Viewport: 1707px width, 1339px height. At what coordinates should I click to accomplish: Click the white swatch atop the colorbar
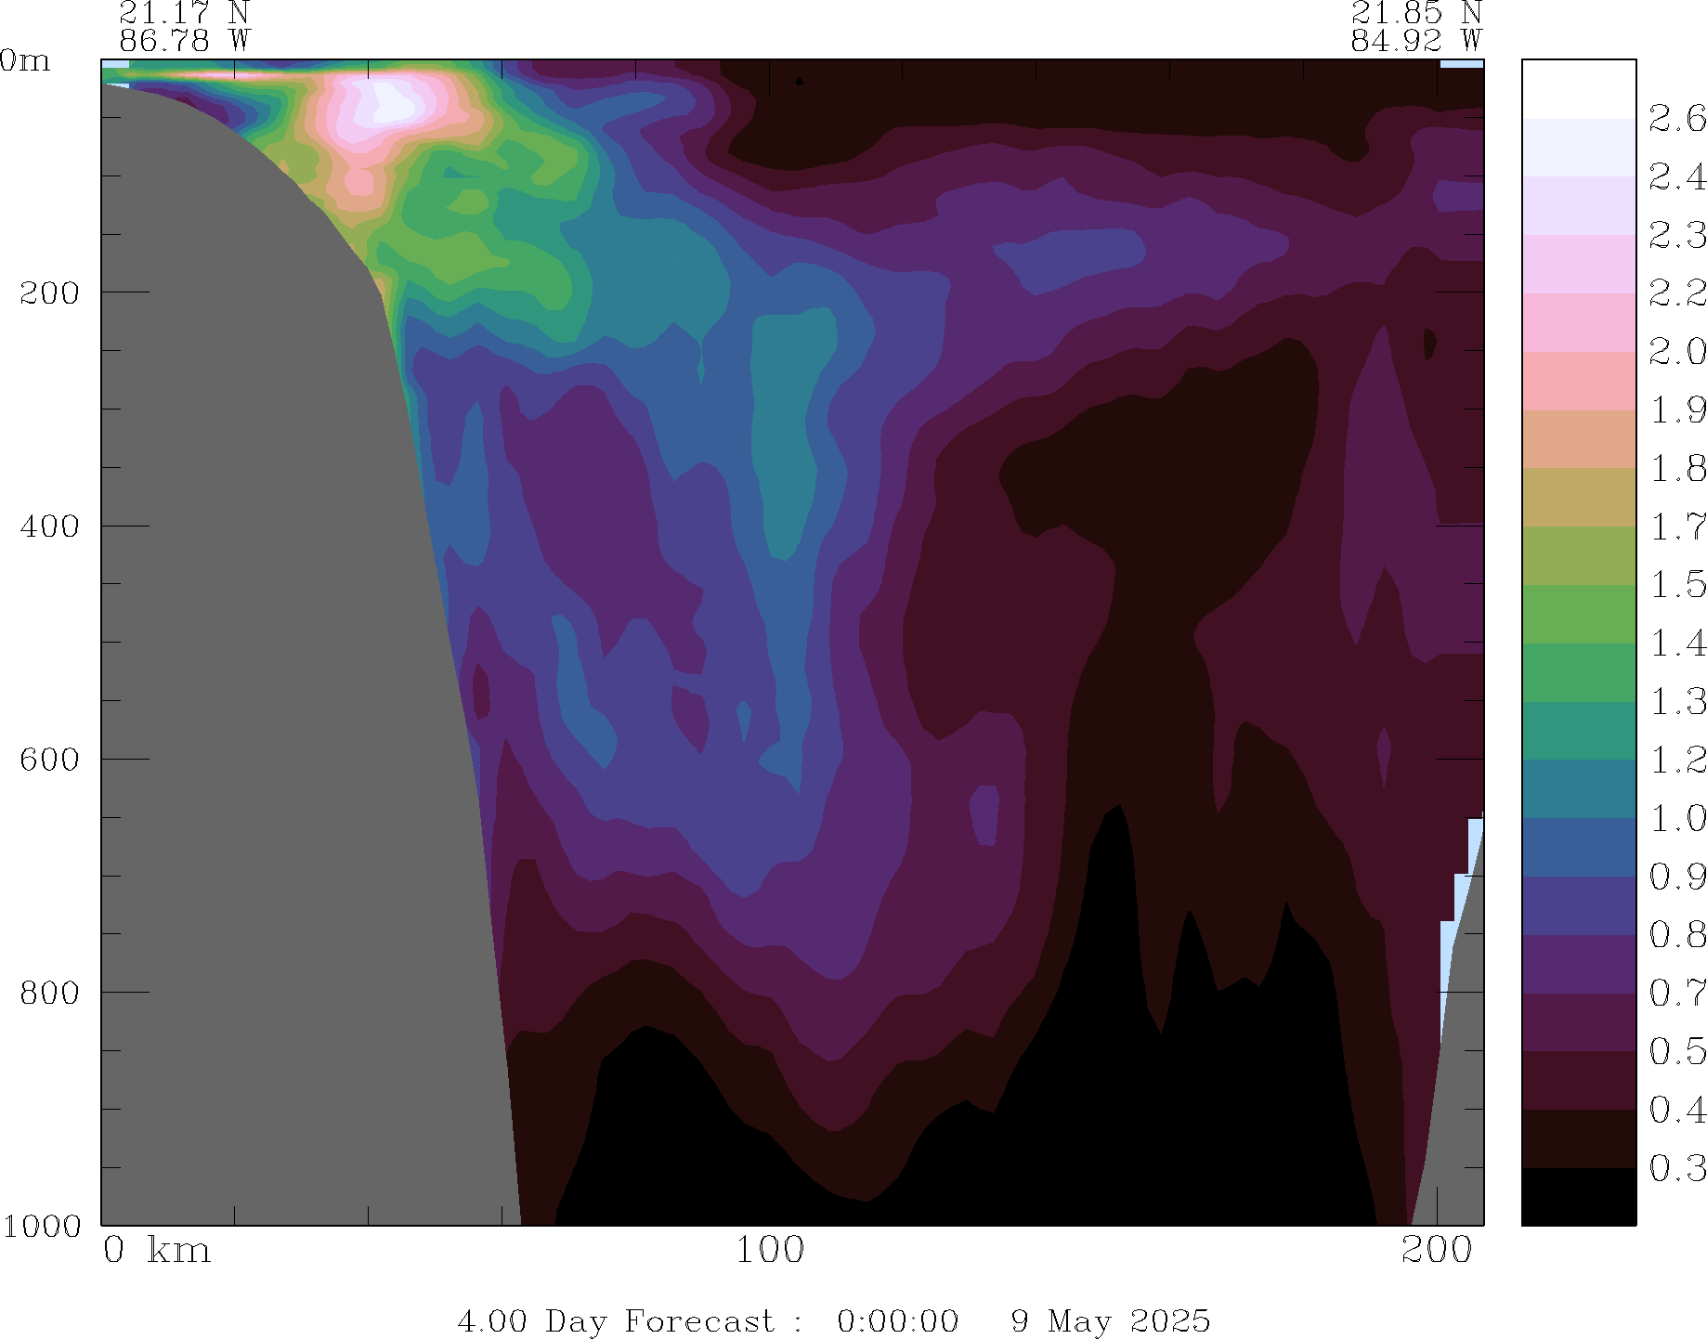click(x=1578, y=89)
